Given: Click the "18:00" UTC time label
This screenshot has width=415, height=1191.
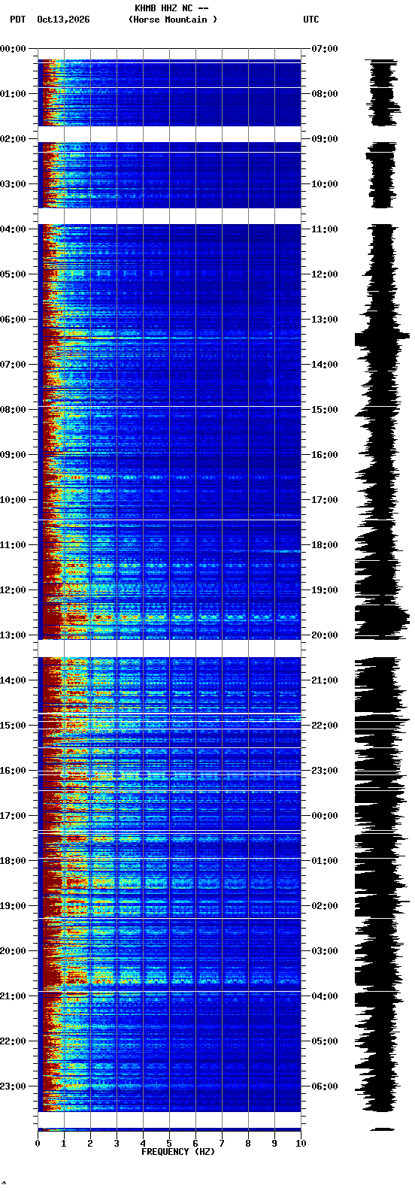Looking at the screenshot, I should [x=325, y=545].
